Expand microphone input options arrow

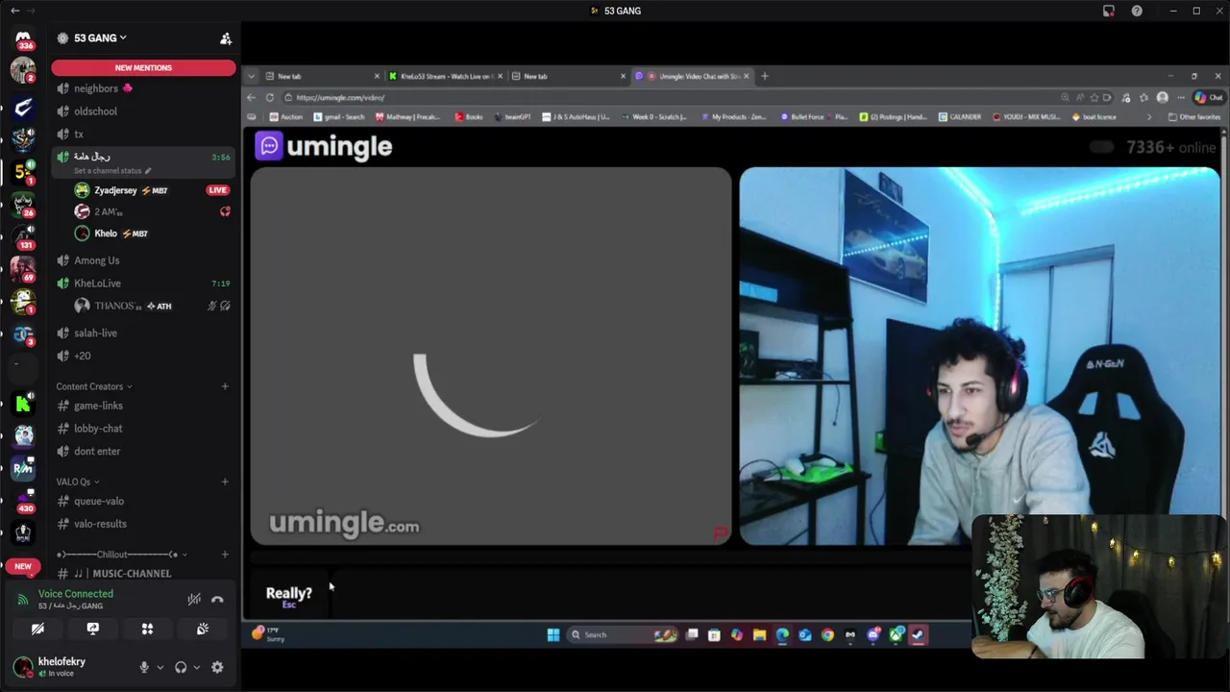160,667
